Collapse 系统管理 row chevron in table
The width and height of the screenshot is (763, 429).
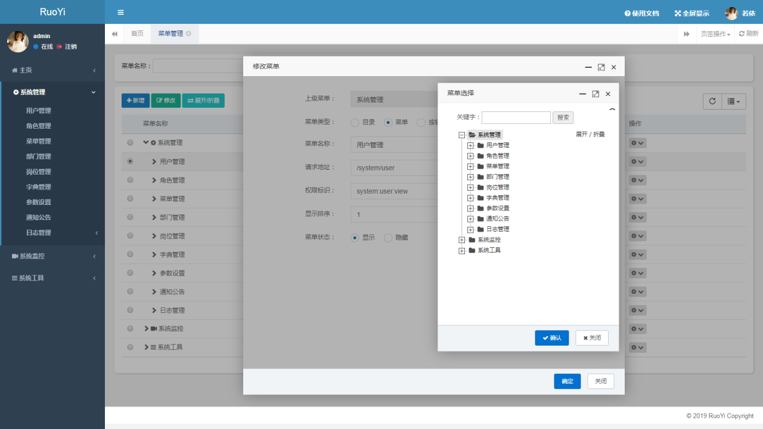coord(146,143)
